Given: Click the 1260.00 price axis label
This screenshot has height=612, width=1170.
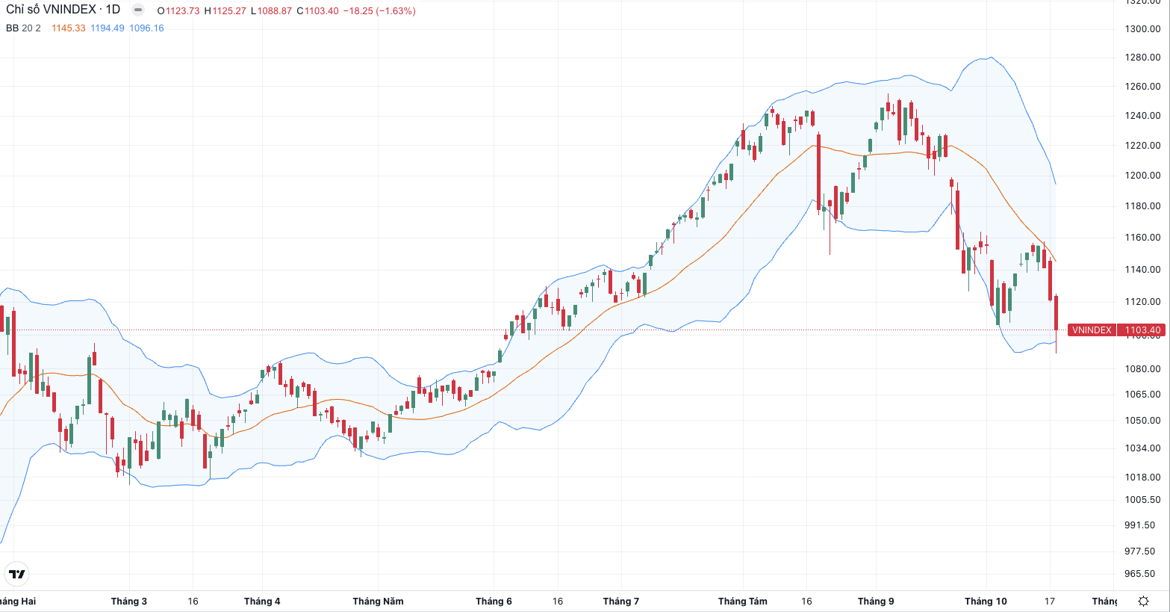Looking at the screenshot, I should (1142, 87).
